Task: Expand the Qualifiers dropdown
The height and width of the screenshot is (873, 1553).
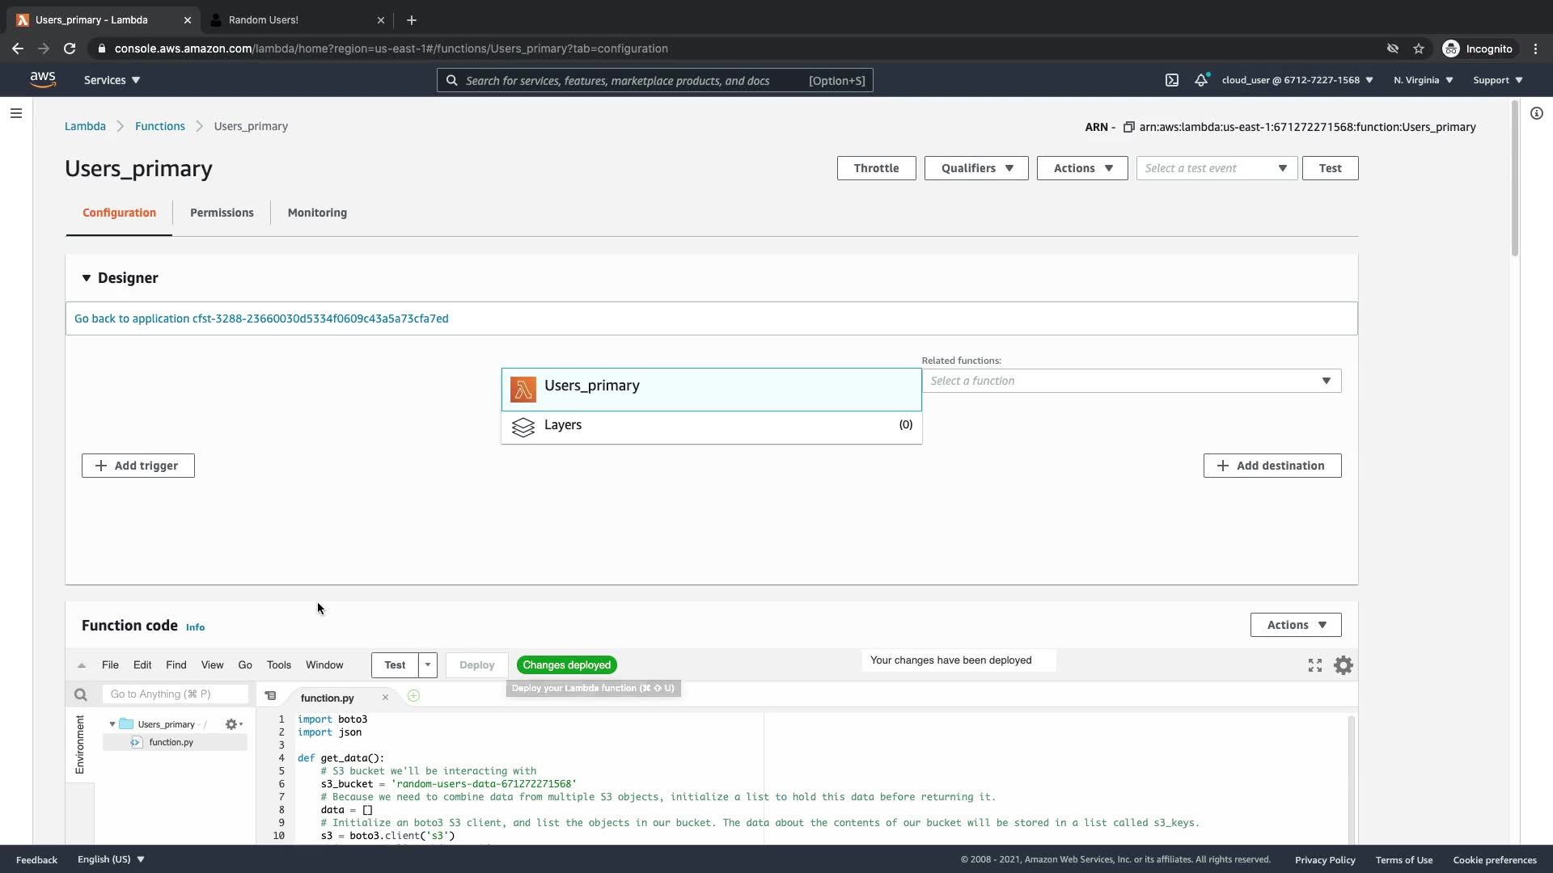Action: click(976, 168)
